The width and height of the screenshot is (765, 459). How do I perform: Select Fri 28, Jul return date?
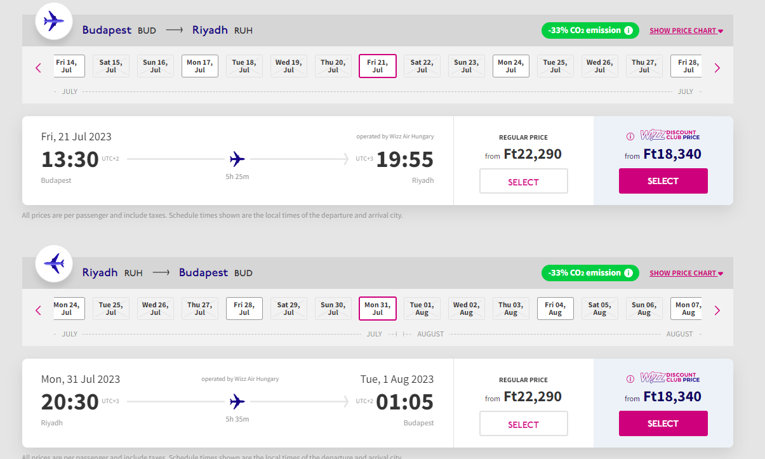click(244, 309)
